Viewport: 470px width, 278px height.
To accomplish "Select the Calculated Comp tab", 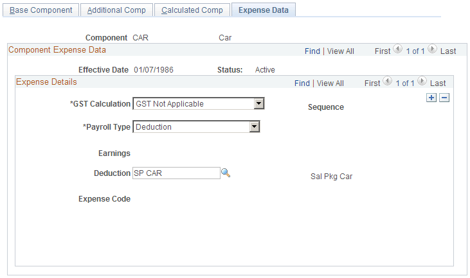I will click(192, 10).
